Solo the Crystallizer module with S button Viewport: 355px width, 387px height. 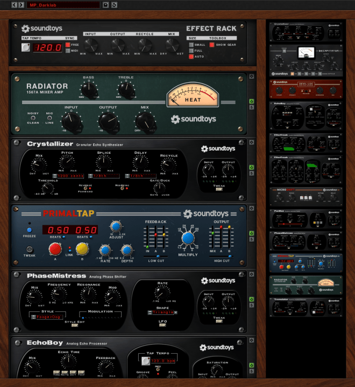tap(252, 173)
